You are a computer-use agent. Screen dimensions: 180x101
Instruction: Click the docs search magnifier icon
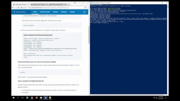point(14,12)
